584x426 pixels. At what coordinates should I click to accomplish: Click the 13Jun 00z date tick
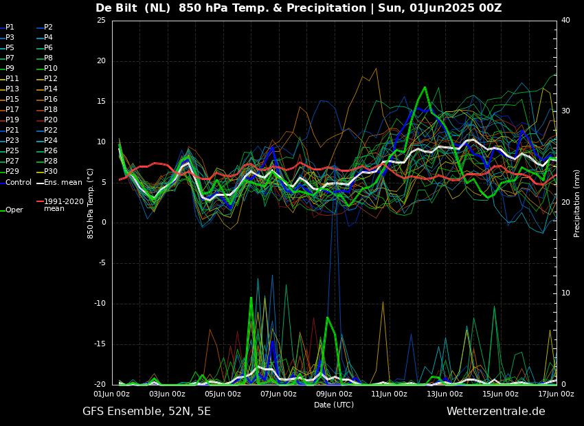445,394
